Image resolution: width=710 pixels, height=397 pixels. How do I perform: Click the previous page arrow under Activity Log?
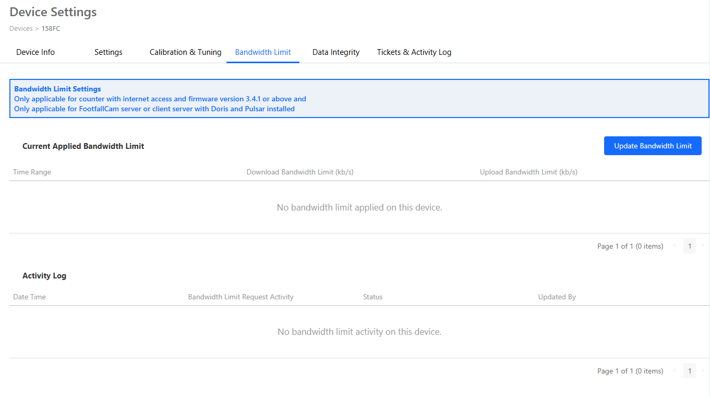click(x=675, y=370)
